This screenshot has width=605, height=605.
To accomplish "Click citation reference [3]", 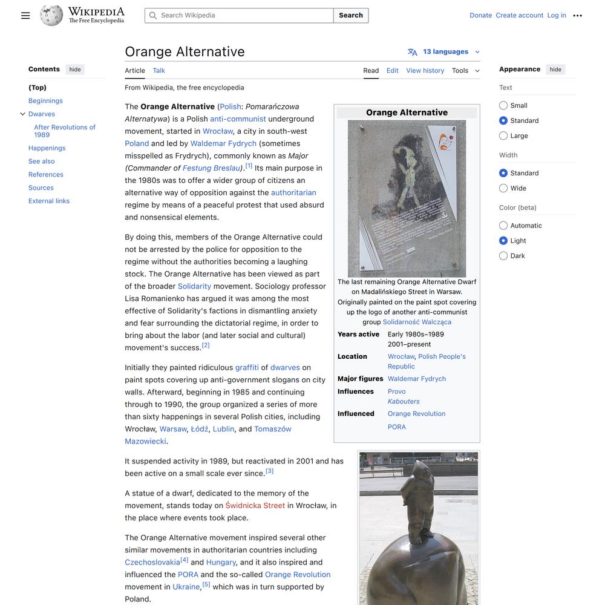I will click(x=269, y=471).
